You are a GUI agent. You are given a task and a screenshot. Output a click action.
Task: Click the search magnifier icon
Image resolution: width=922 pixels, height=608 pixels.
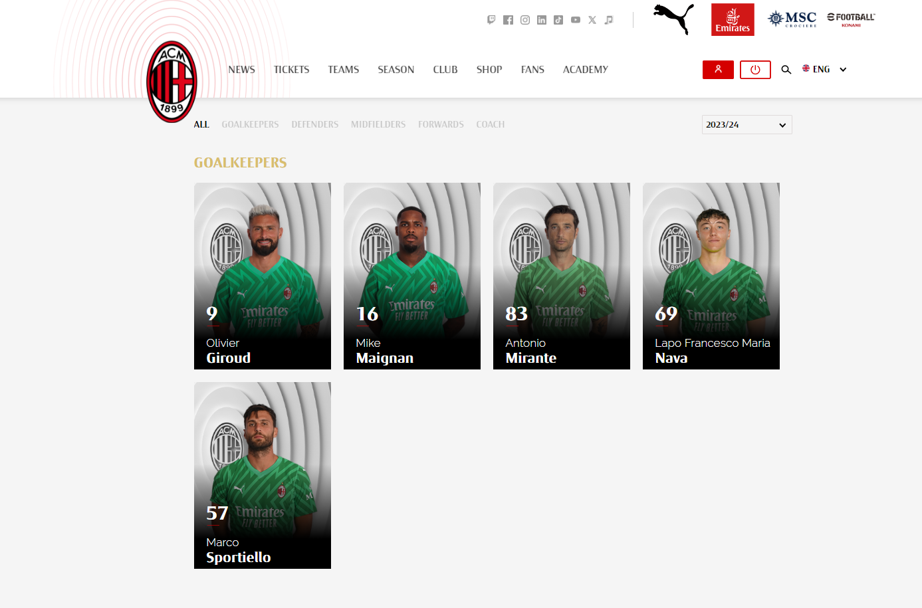(786, 70)
